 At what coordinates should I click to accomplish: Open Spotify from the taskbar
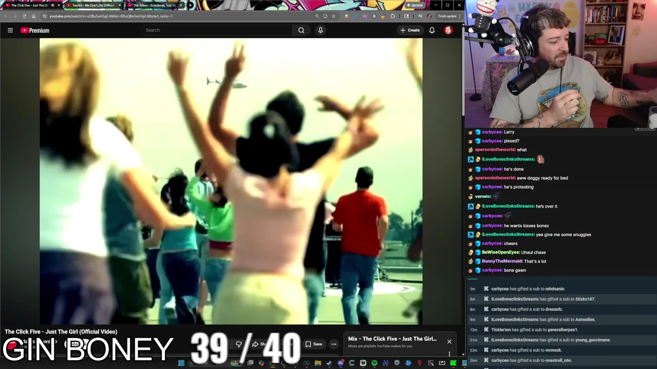click(374, 363)
